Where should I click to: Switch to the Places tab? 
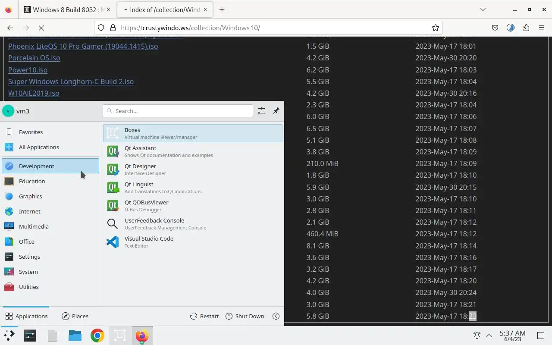tap(75, 316)
